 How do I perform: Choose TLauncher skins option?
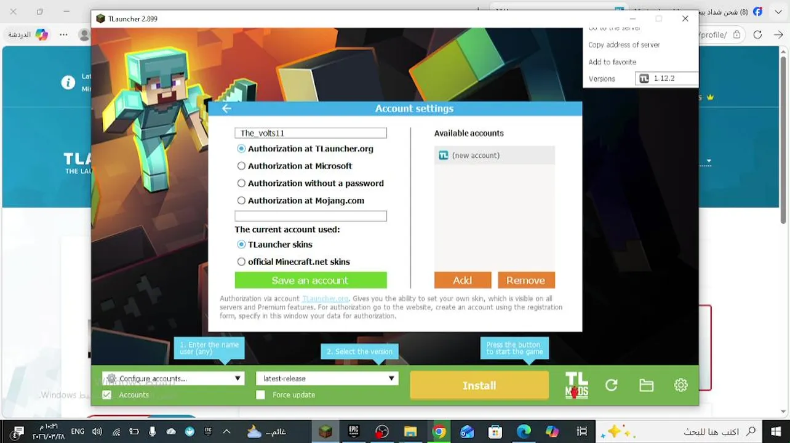pyautogui.click(x=241, y=245)
